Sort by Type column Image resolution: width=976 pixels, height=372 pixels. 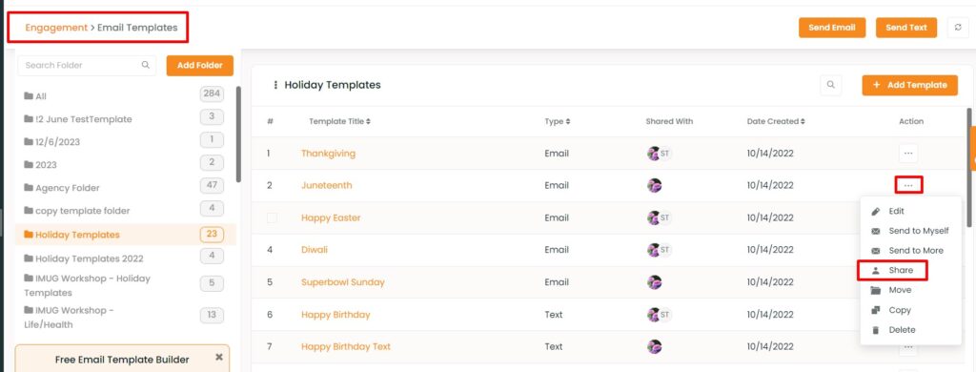click(557, 121)
